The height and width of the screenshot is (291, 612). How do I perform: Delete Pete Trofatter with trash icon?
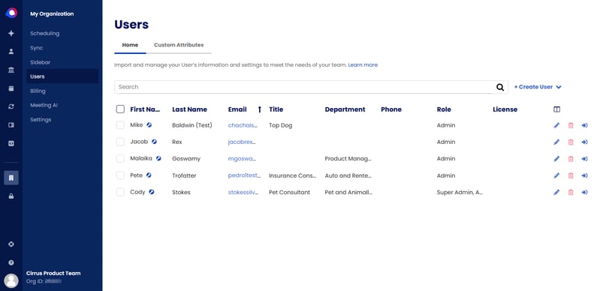(571, 175)
